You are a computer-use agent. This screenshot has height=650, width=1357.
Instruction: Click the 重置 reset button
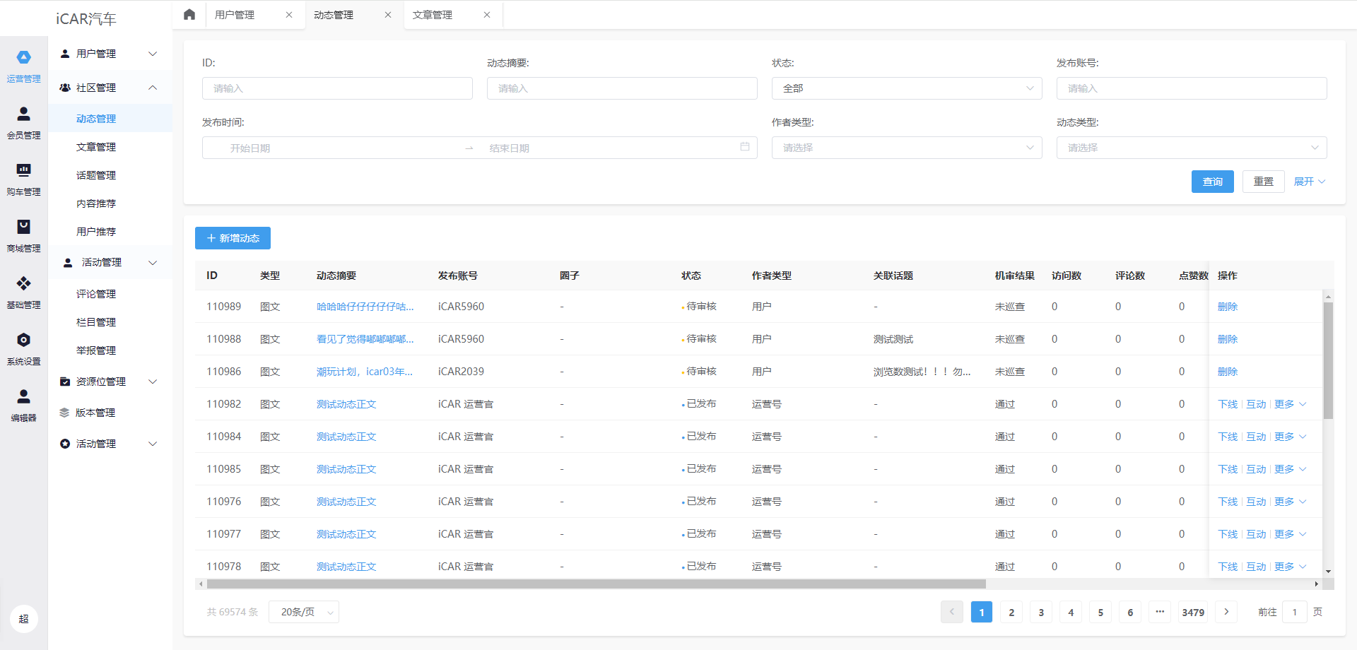coord(1264,182)
